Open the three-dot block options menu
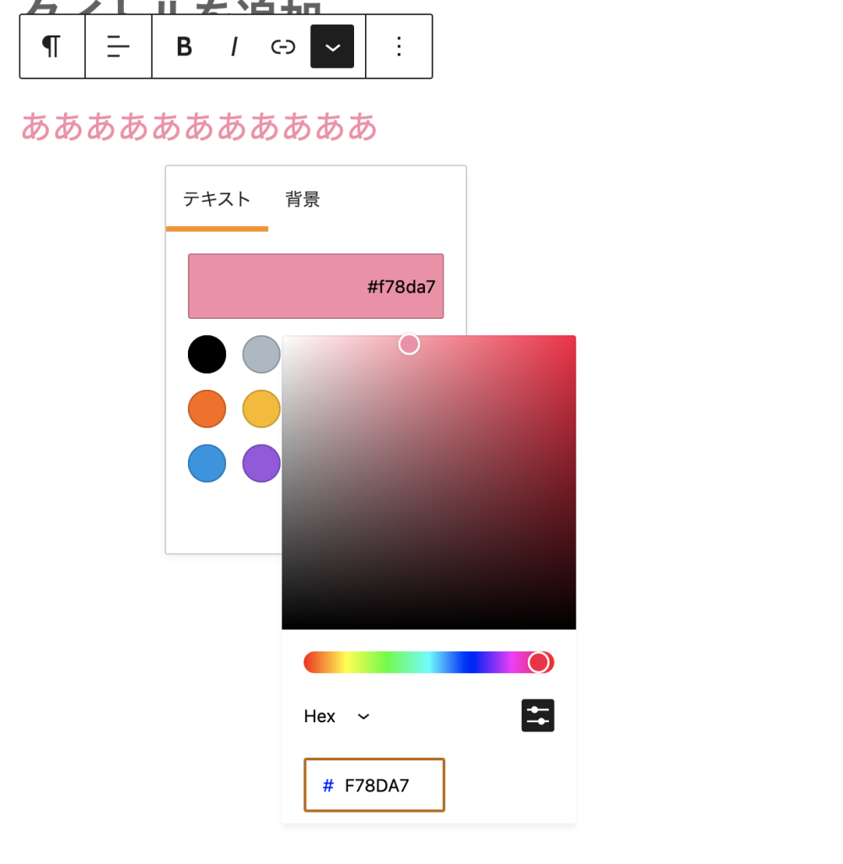 (400, 46)
